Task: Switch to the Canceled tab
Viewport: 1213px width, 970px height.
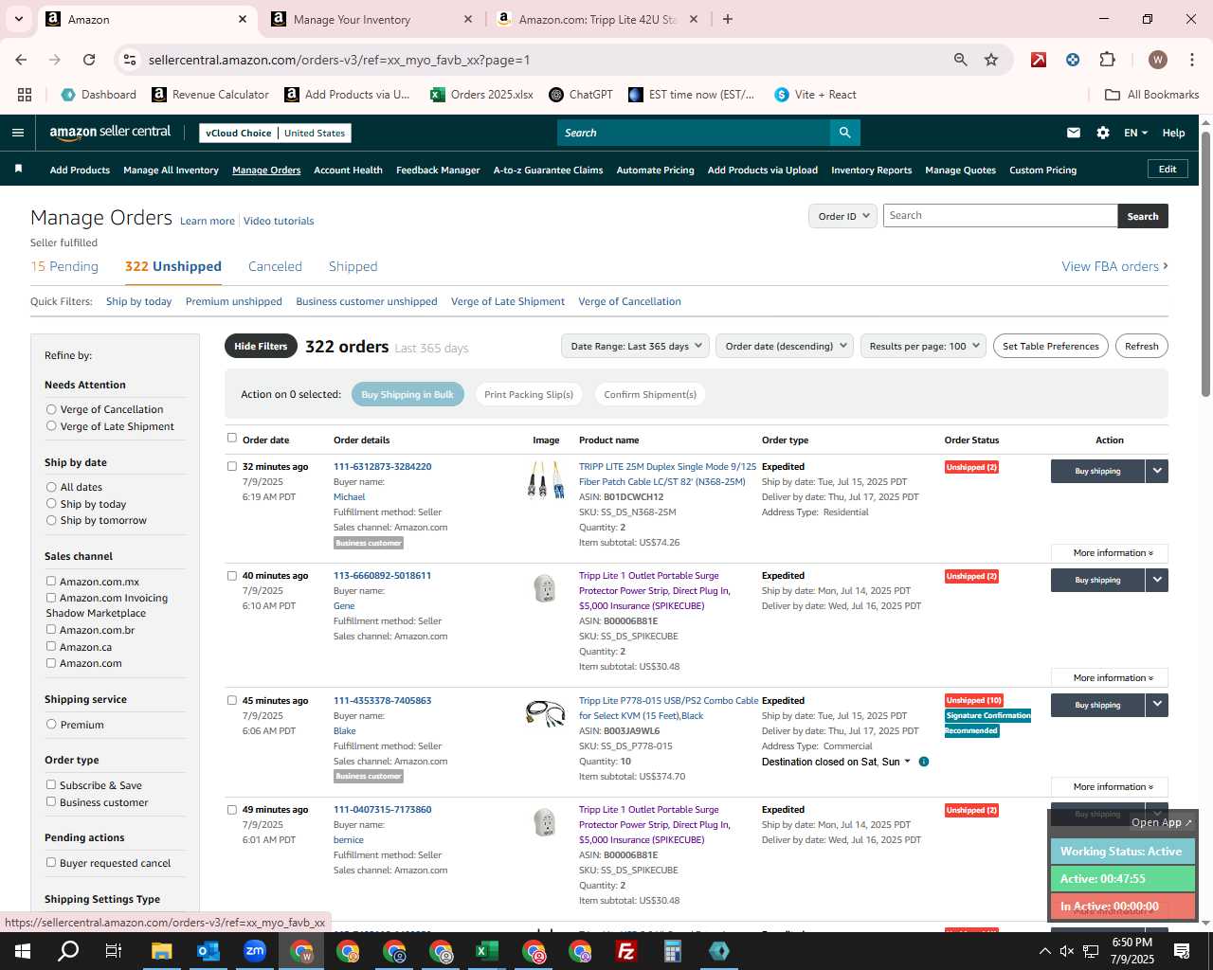Action: pos(275,266)
